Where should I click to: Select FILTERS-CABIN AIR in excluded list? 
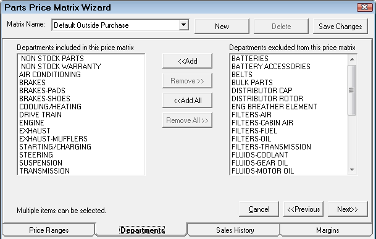(289, 123)
